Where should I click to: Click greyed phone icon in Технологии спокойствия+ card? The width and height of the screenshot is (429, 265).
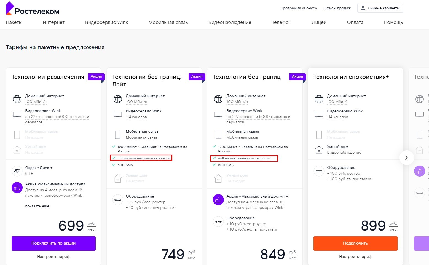[319, 134]
